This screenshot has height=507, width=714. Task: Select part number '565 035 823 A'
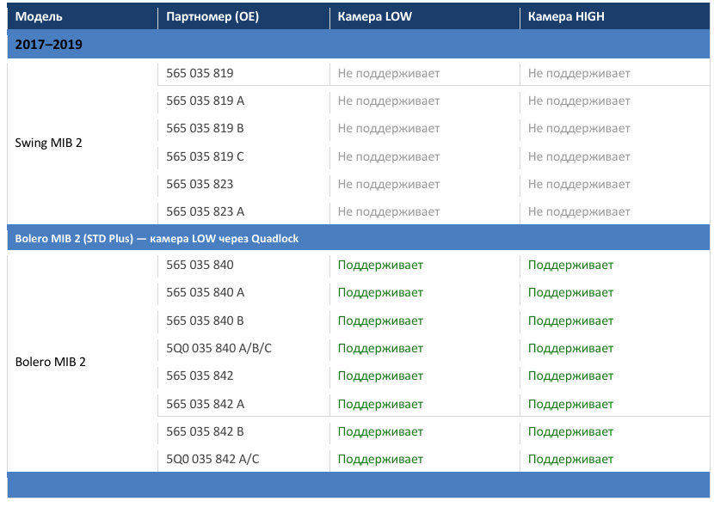(205, 212)
